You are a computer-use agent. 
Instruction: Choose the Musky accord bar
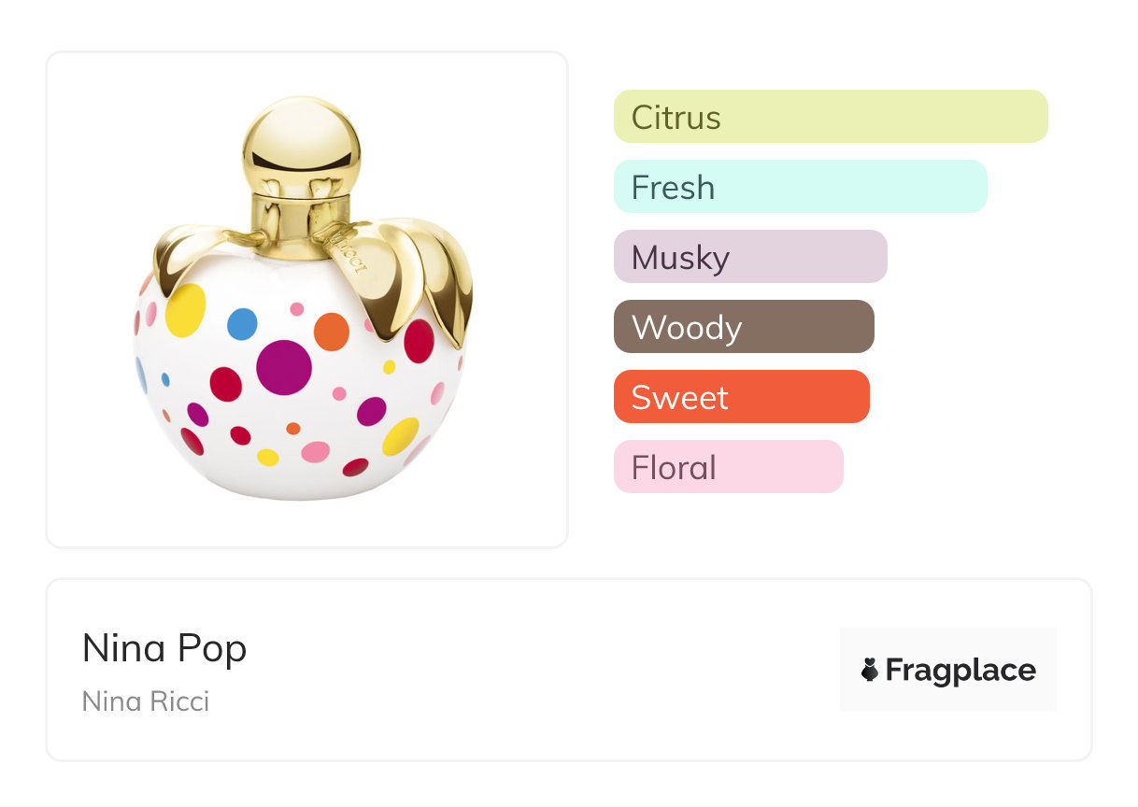click(x=749, y=257)
